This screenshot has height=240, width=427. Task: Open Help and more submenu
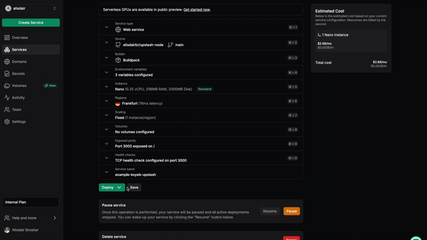[x=31, y=218]
